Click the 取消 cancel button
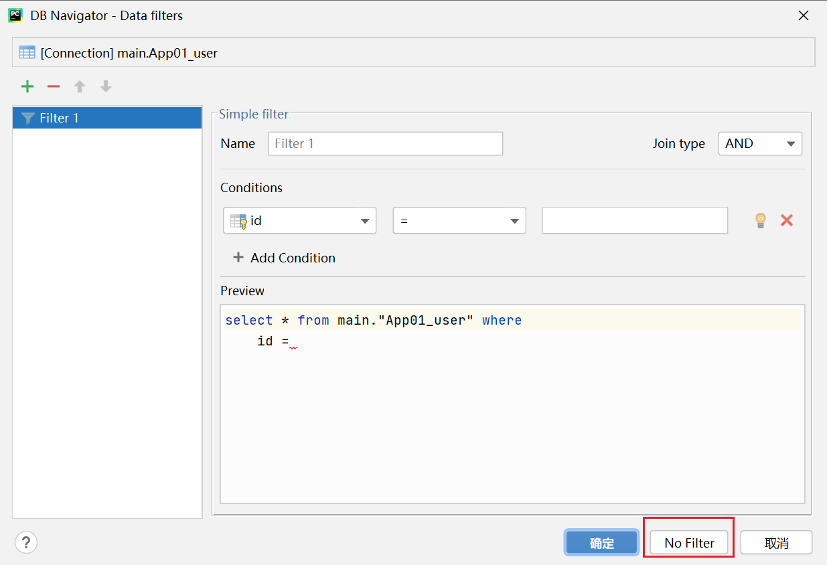 tap(776, 543)
